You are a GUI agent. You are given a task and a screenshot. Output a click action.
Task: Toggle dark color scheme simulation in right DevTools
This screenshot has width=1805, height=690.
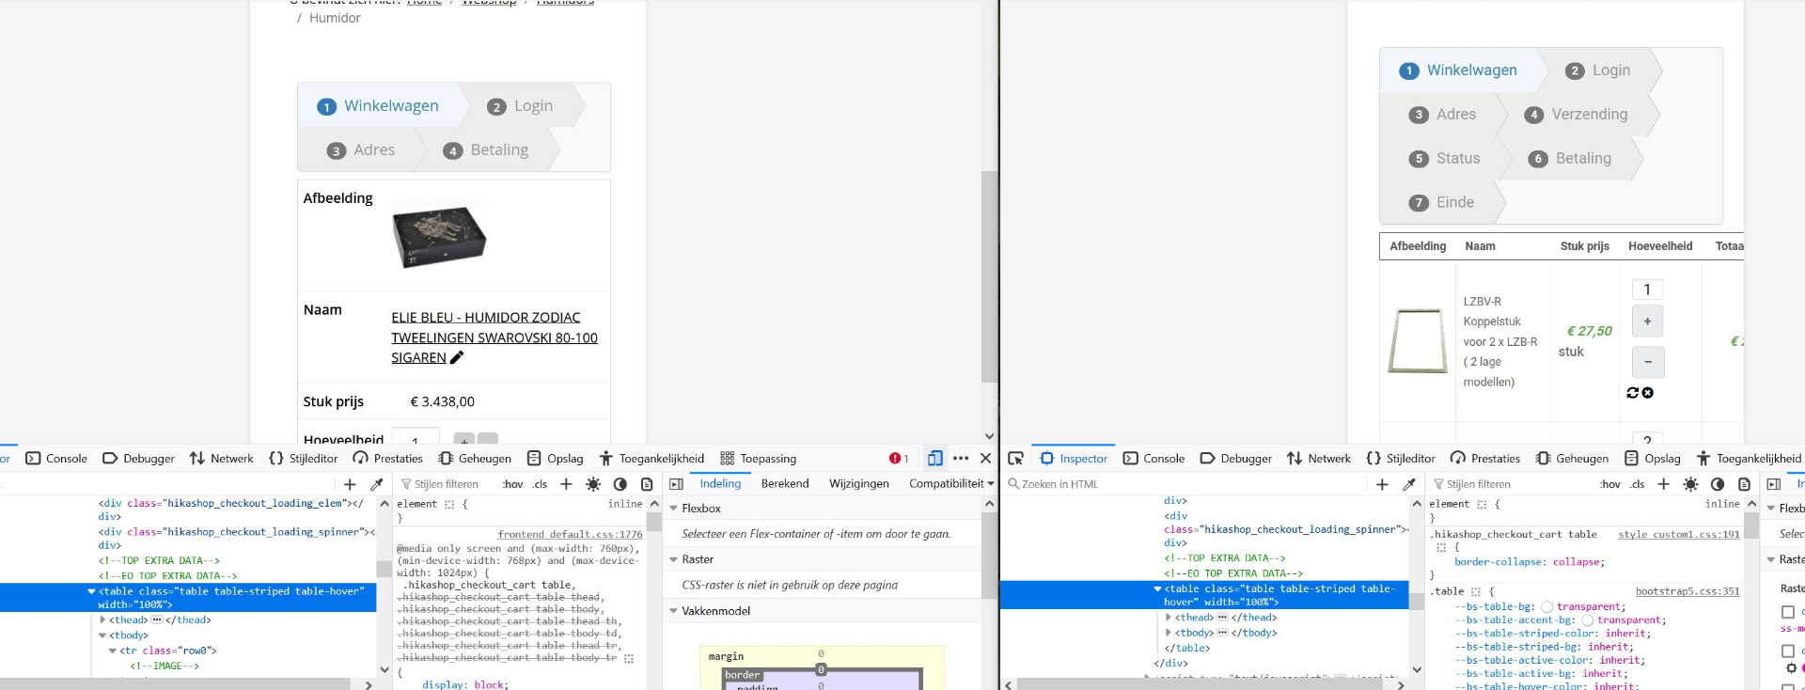pos(1718,484)
